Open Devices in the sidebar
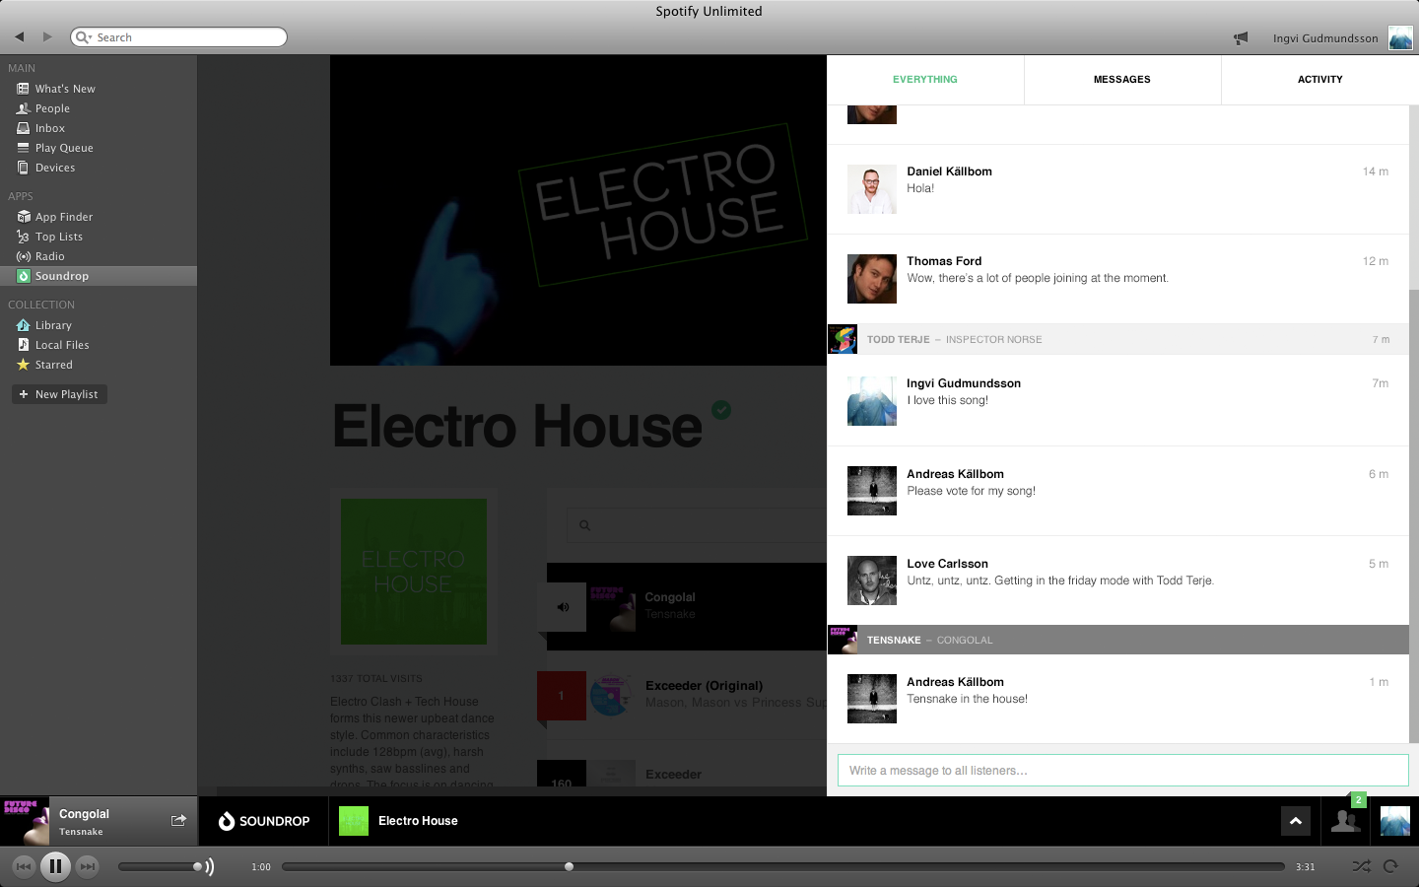Viewport: 1419px width, 887px height. (x=55, y=167)
